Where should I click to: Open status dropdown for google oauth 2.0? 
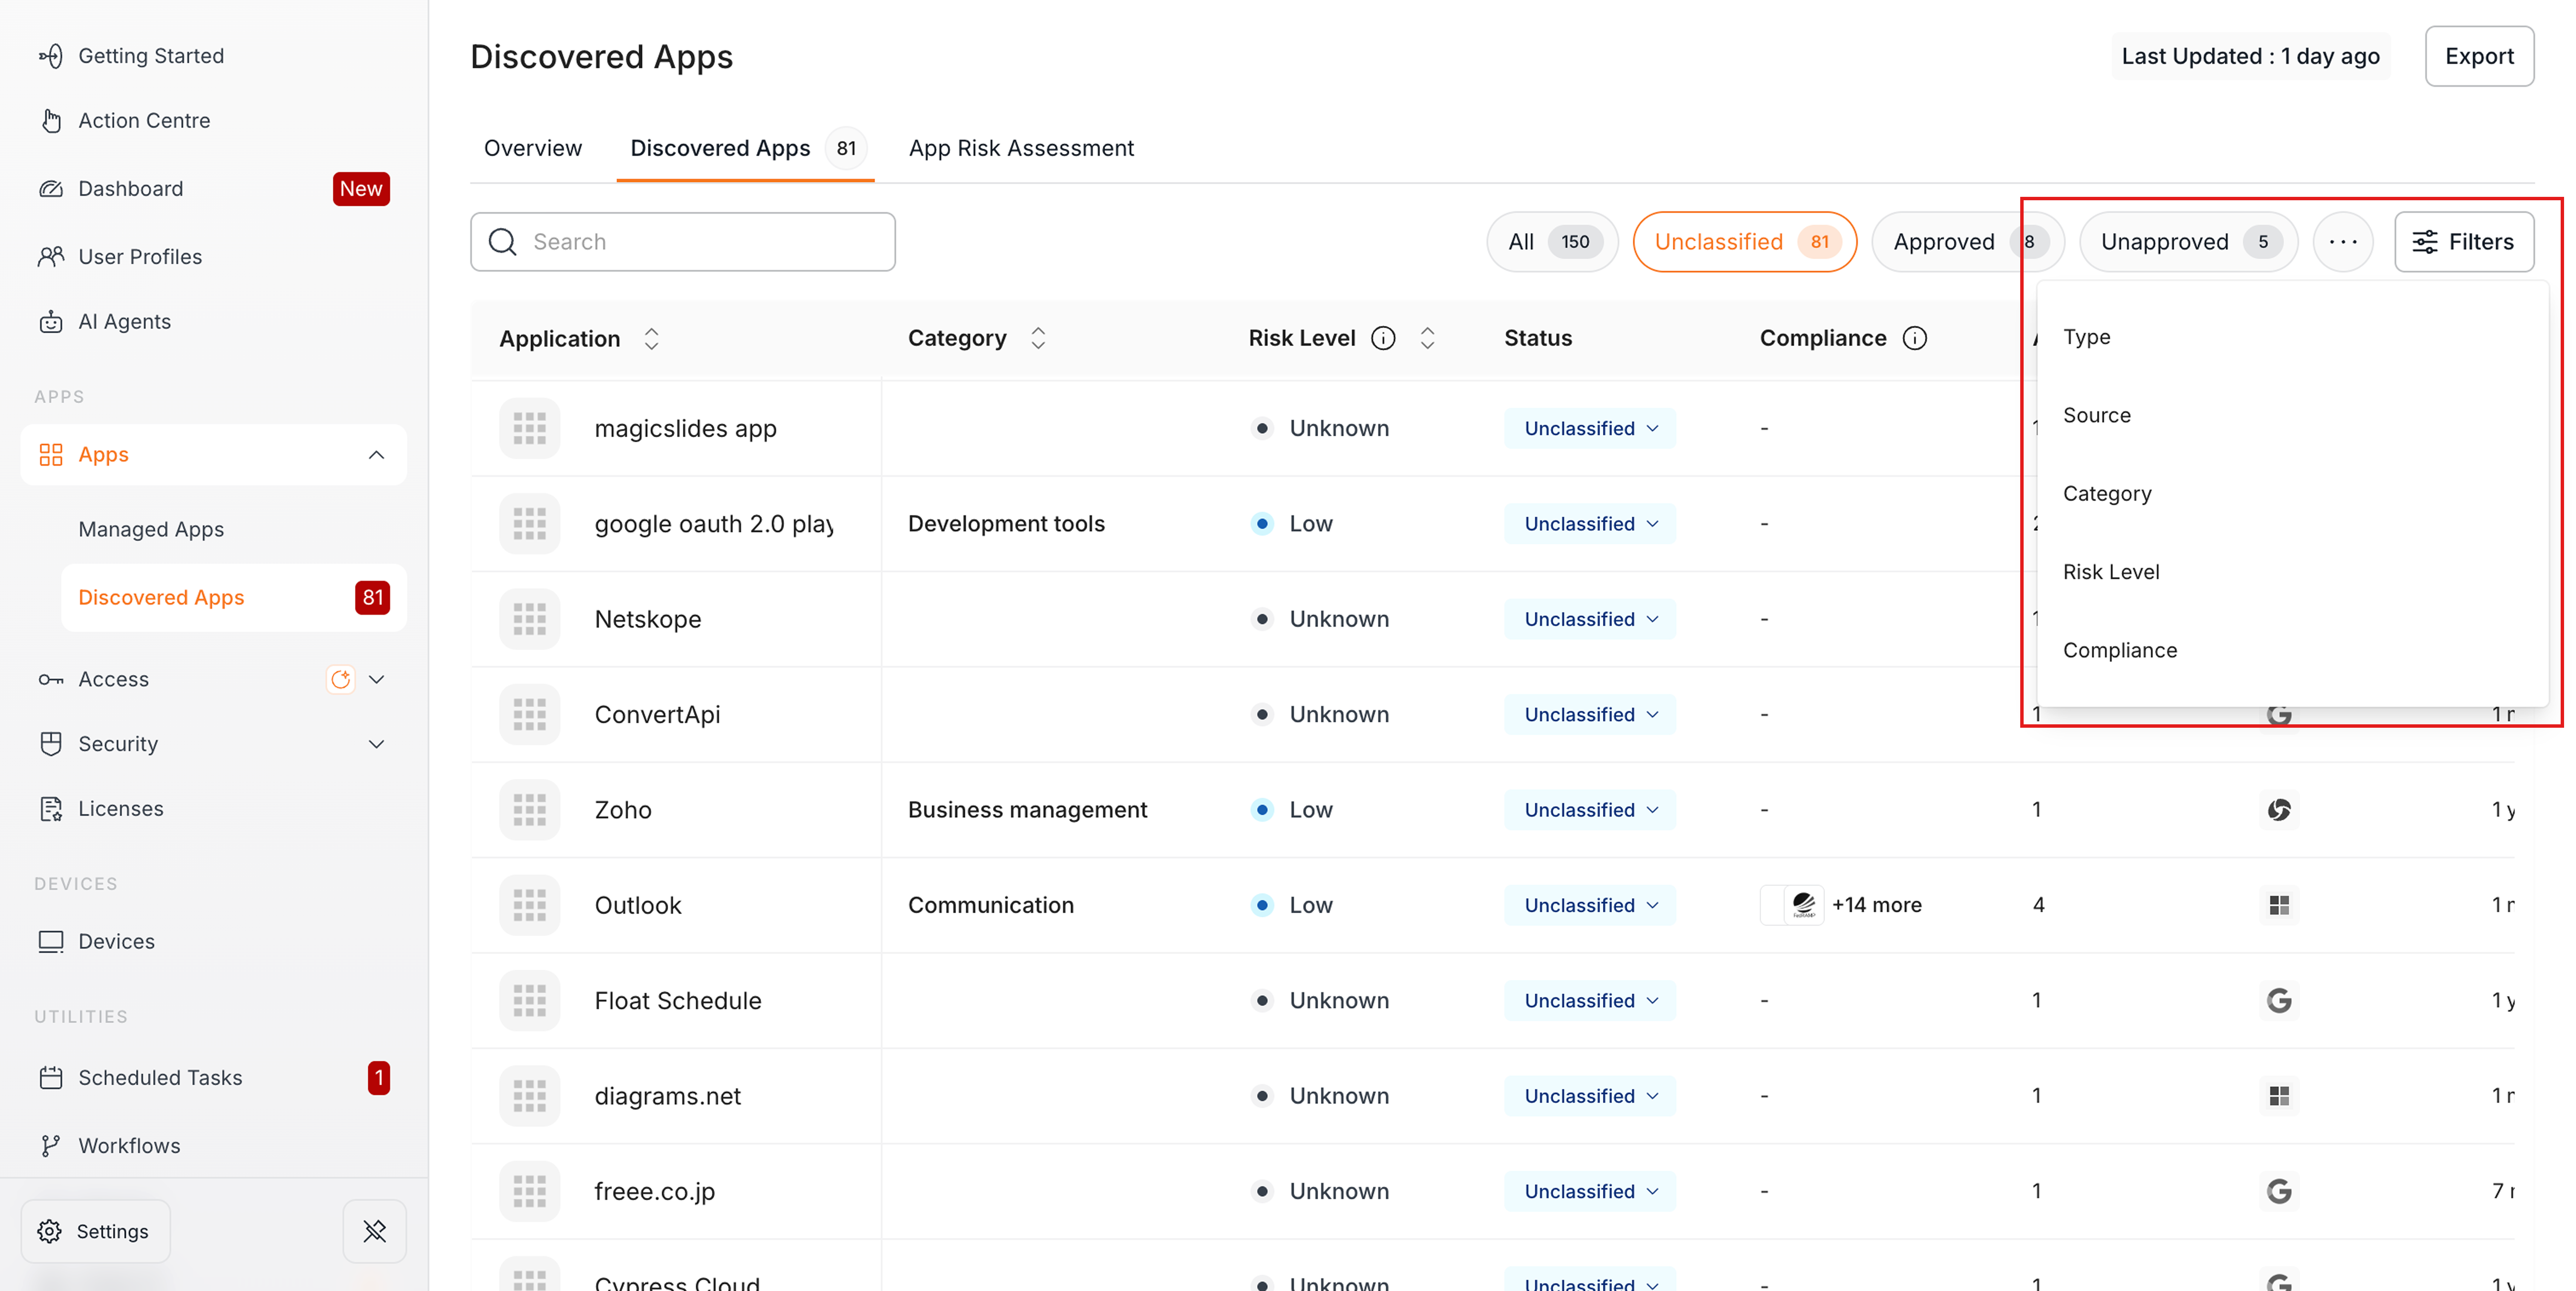click(1590, 524)
